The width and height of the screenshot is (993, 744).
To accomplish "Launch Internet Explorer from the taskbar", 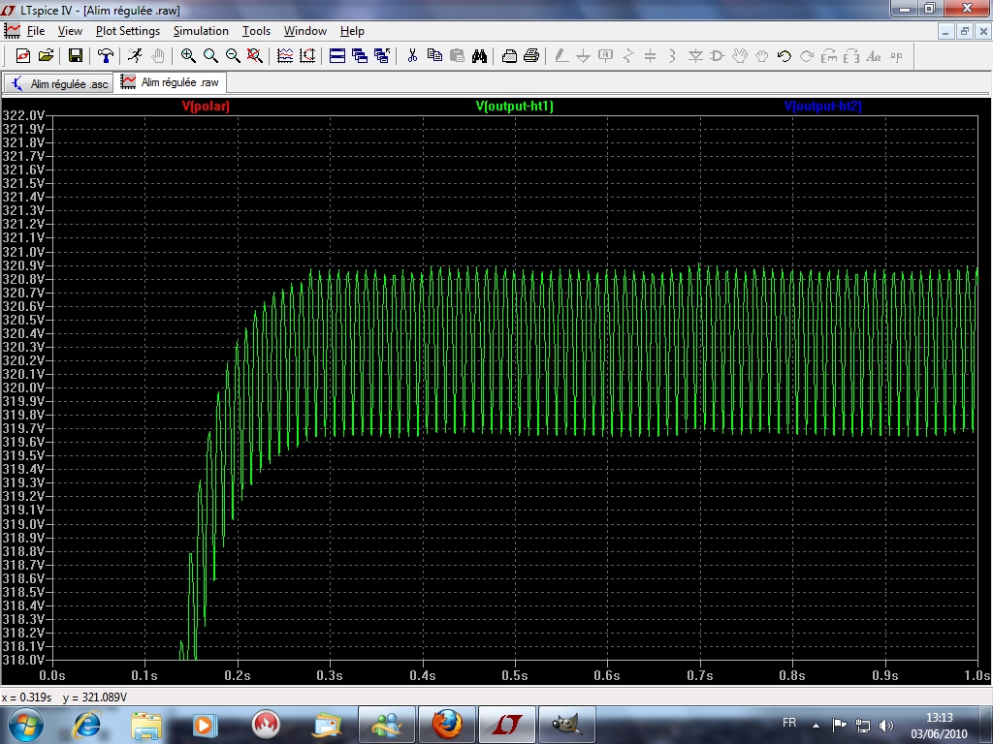I will pyautogui.click(x=86, y=725).
